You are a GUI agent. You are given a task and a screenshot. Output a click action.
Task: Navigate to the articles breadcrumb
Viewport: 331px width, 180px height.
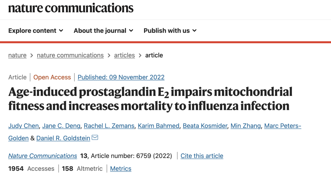124,55
